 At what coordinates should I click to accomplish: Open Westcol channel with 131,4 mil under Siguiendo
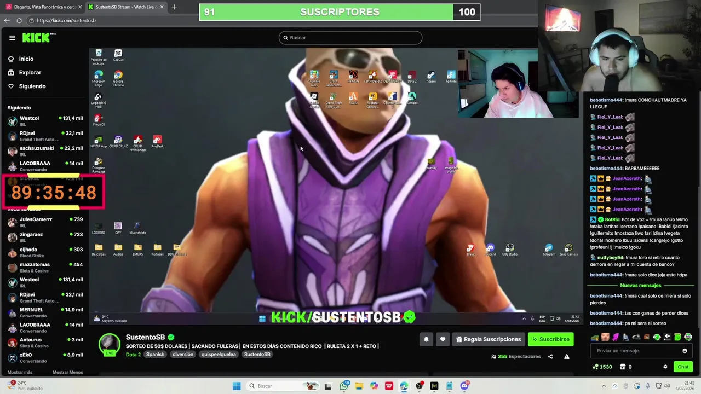pos(45,121)
